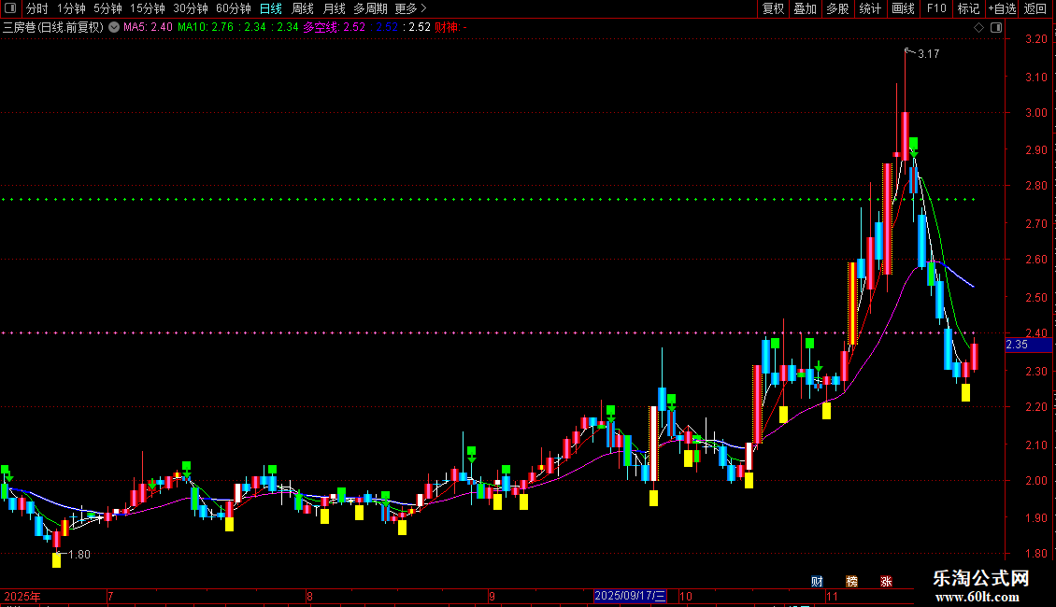Image resolution: width=1056 pixels, height=607 pixels.
Task: Click the blue 财 icon
Action: (817, 582)
